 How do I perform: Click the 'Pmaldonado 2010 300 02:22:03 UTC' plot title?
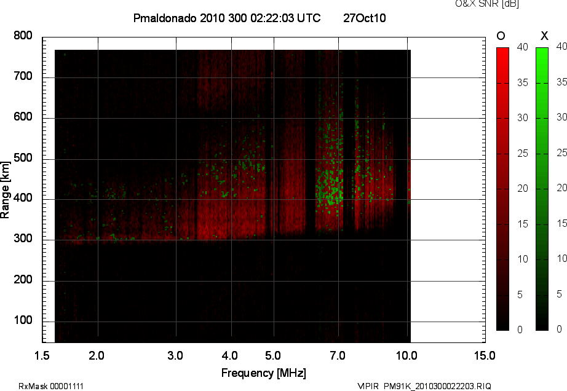pyautogui.click(x=226, y=18)
